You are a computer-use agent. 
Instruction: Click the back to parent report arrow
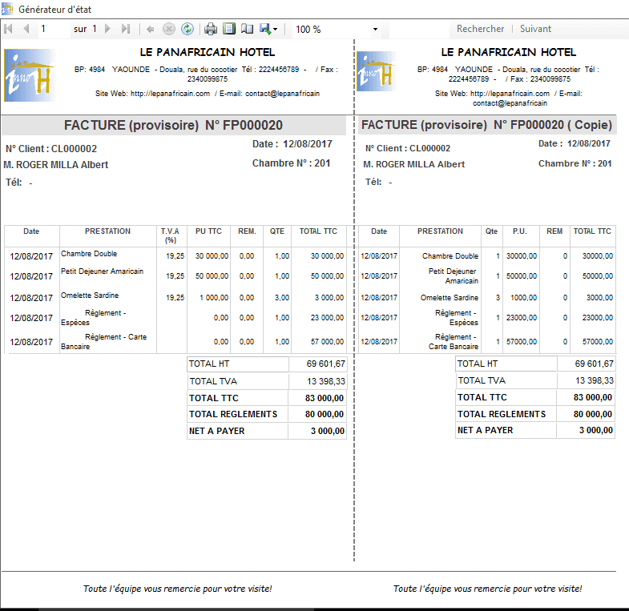pyautogui.click(x=150, y=29)
